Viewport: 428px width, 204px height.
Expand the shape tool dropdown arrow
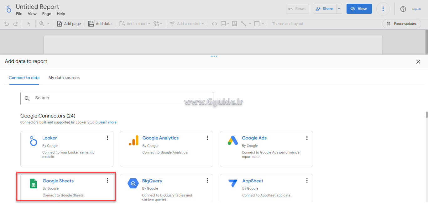(263, 24)
